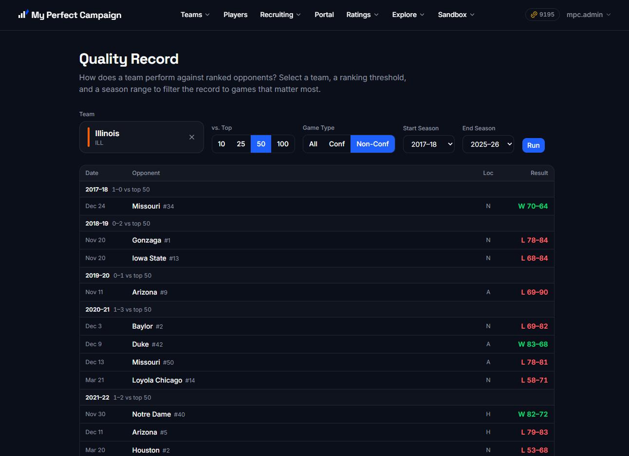
Task: Click the 2020–21 season header row
Action: click(x=317, y=309)
